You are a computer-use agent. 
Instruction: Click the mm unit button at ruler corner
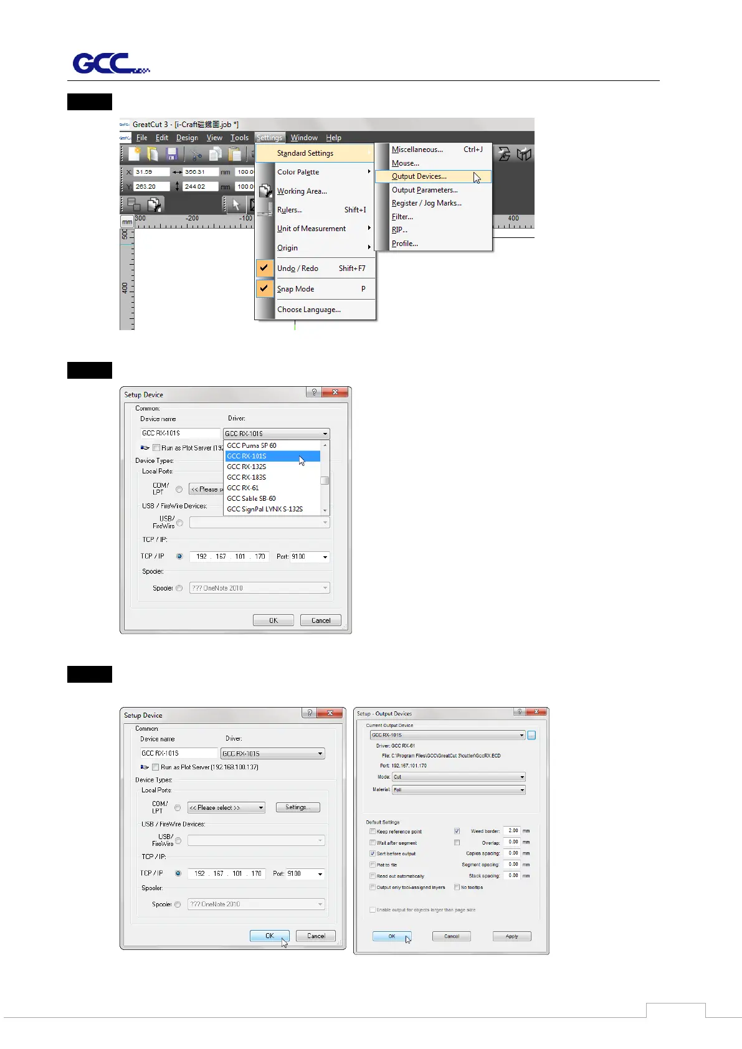(x=127, y=222)
